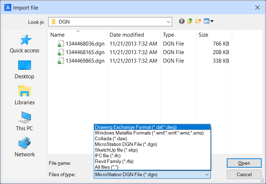Select file 1344469865.dgn in list
This screenshot has height=184, width=266.
tap(85, 61)
